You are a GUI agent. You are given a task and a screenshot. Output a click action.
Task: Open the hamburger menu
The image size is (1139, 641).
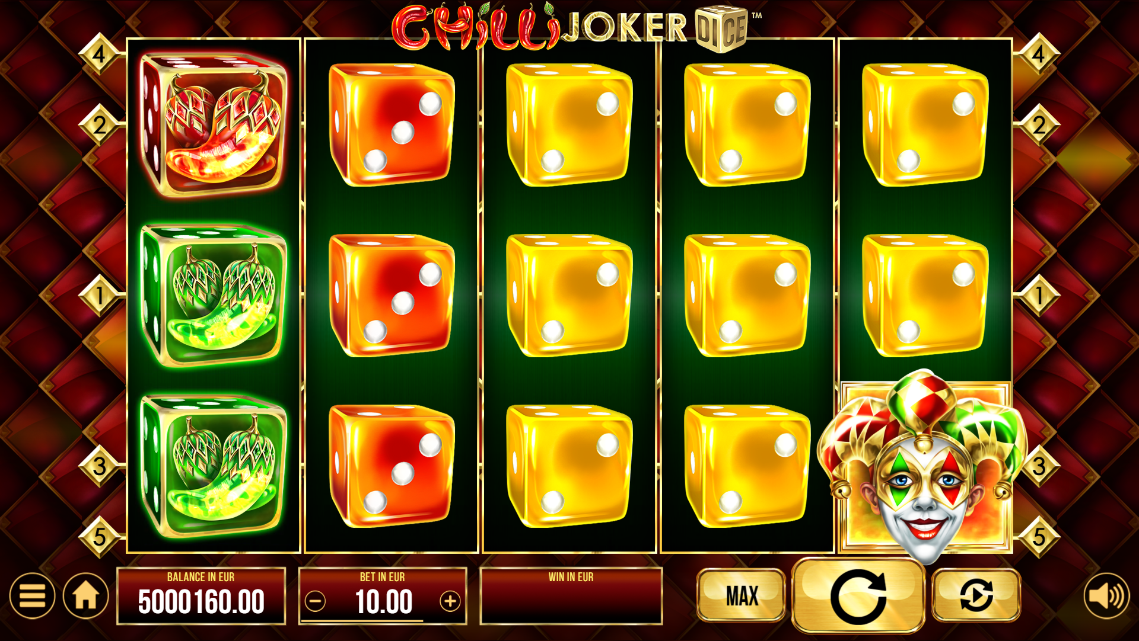pyautogui.click(x=32, y=595)
